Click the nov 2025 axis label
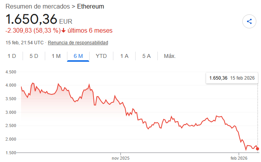261x162 pixels. 120,158
